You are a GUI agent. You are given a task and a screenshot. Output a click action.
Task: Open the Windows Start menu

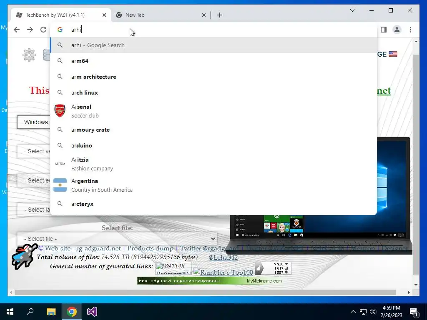pos(10,312)
